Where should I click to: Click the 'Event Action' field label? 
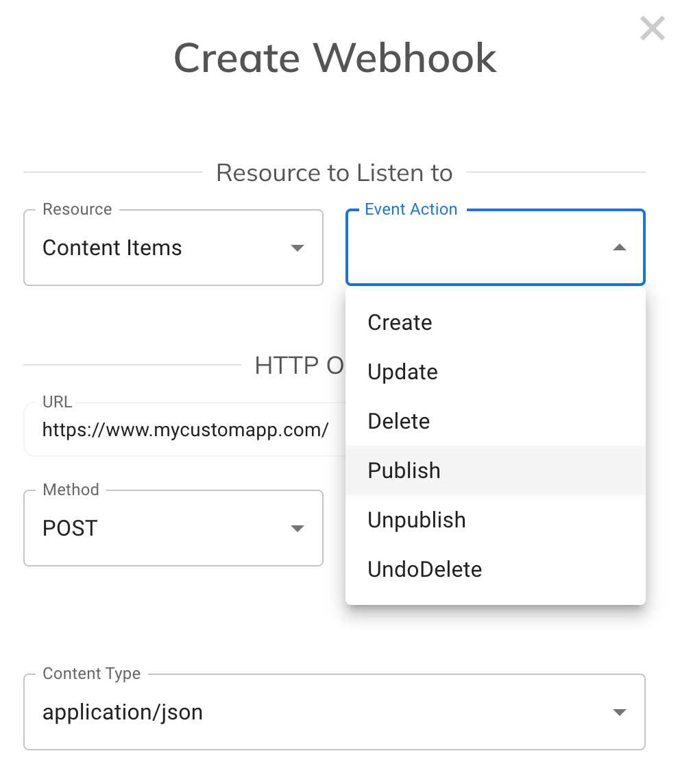pos(411,210)
